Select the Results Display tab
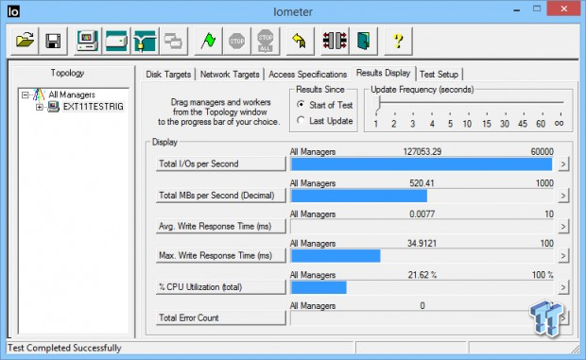 [x=383, y=73]
